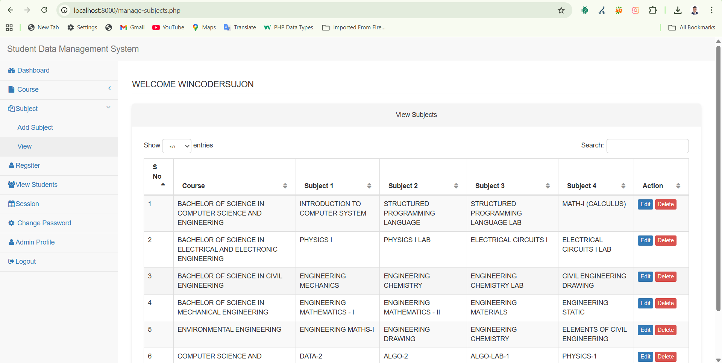The width and height of the screenshot is (722, 363).
Task: Click the Logout arrow icon
Action: pyautogui.click(x=11, y=261)
